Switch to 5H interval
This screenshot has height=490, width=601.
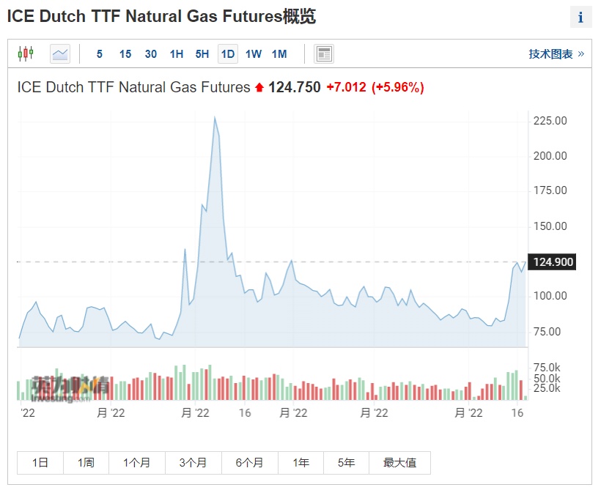202,54
